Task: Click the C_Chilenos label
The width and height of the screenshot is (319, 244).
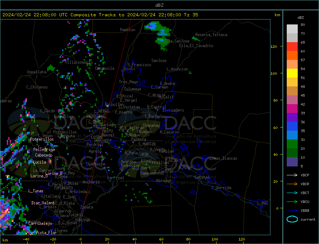Action: (37, 87)
